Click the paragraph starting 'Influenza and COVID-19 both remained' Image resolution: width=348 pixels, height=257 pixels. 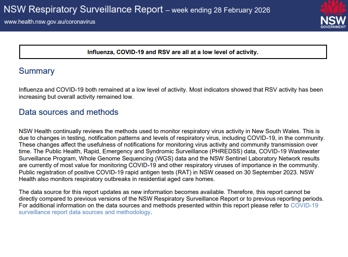point(171,93)
